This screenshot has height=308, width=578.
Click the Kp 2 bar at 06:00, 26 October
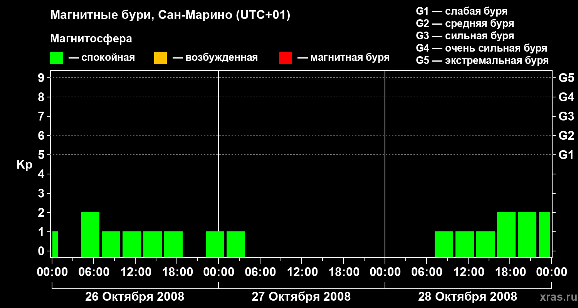tap(90, 234)
